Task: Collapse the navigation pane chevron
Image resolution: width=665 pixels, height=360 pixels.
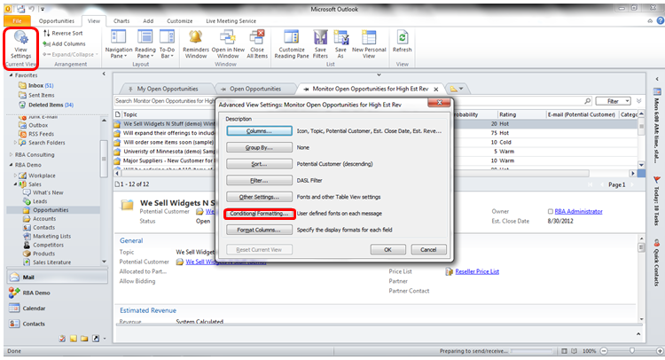Action: point(104,74)
